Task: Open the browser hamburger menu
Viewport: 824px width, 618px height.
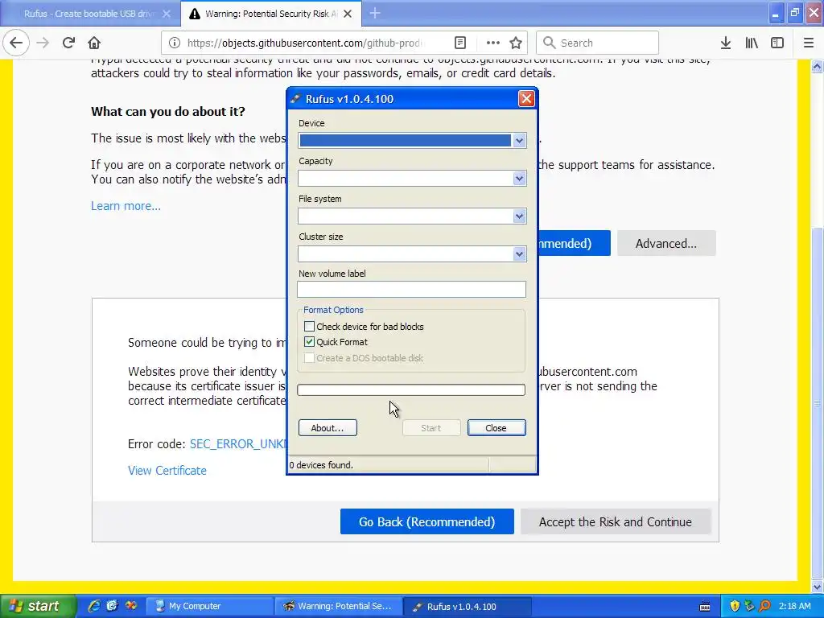Action: pyautogui.click(x=809, y=43)
